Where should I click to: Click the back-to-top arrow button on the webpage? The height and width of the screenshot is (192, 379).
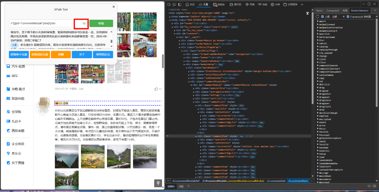coord(158,183)
